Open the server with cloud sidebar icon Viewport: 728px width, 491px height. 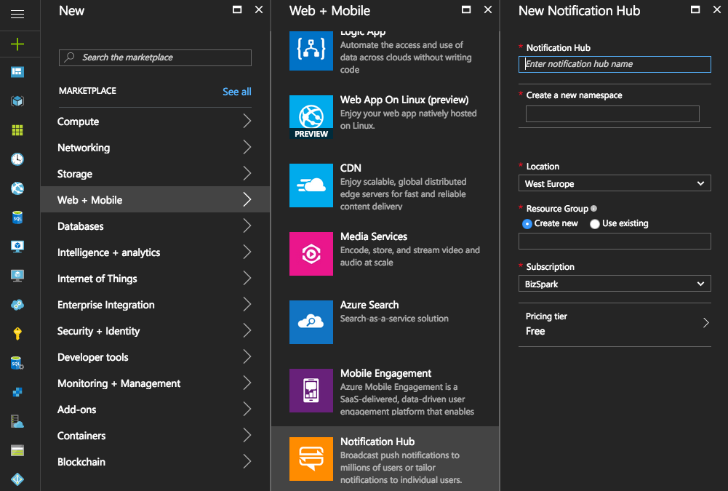(x=17, y=421)
